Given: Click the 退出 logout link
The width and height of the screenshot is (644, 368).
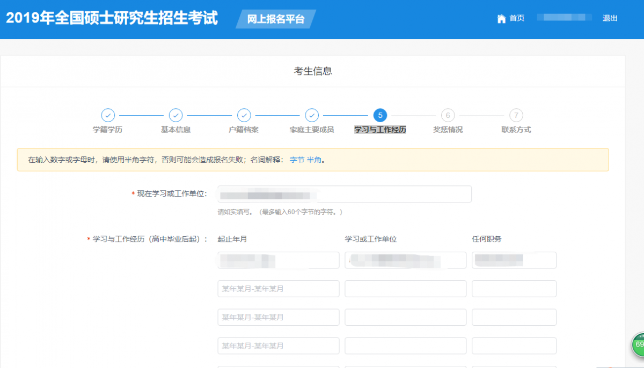Looking at the screenshot, I should click(609, 18).
